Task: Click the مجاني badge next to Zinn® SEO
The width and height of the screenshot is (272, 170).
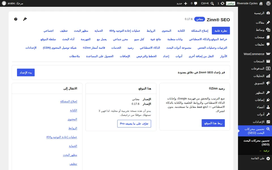Action: [199, 19]
